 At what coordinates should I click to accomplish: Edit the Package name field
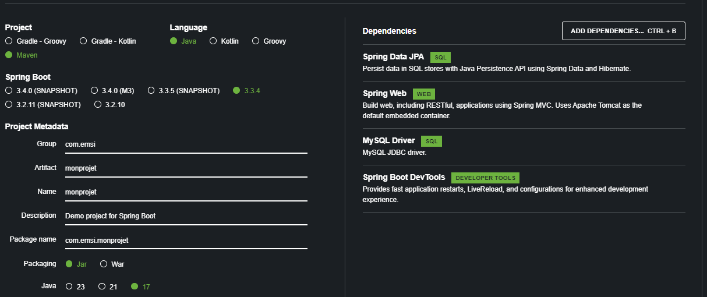(x=185, y=240)
